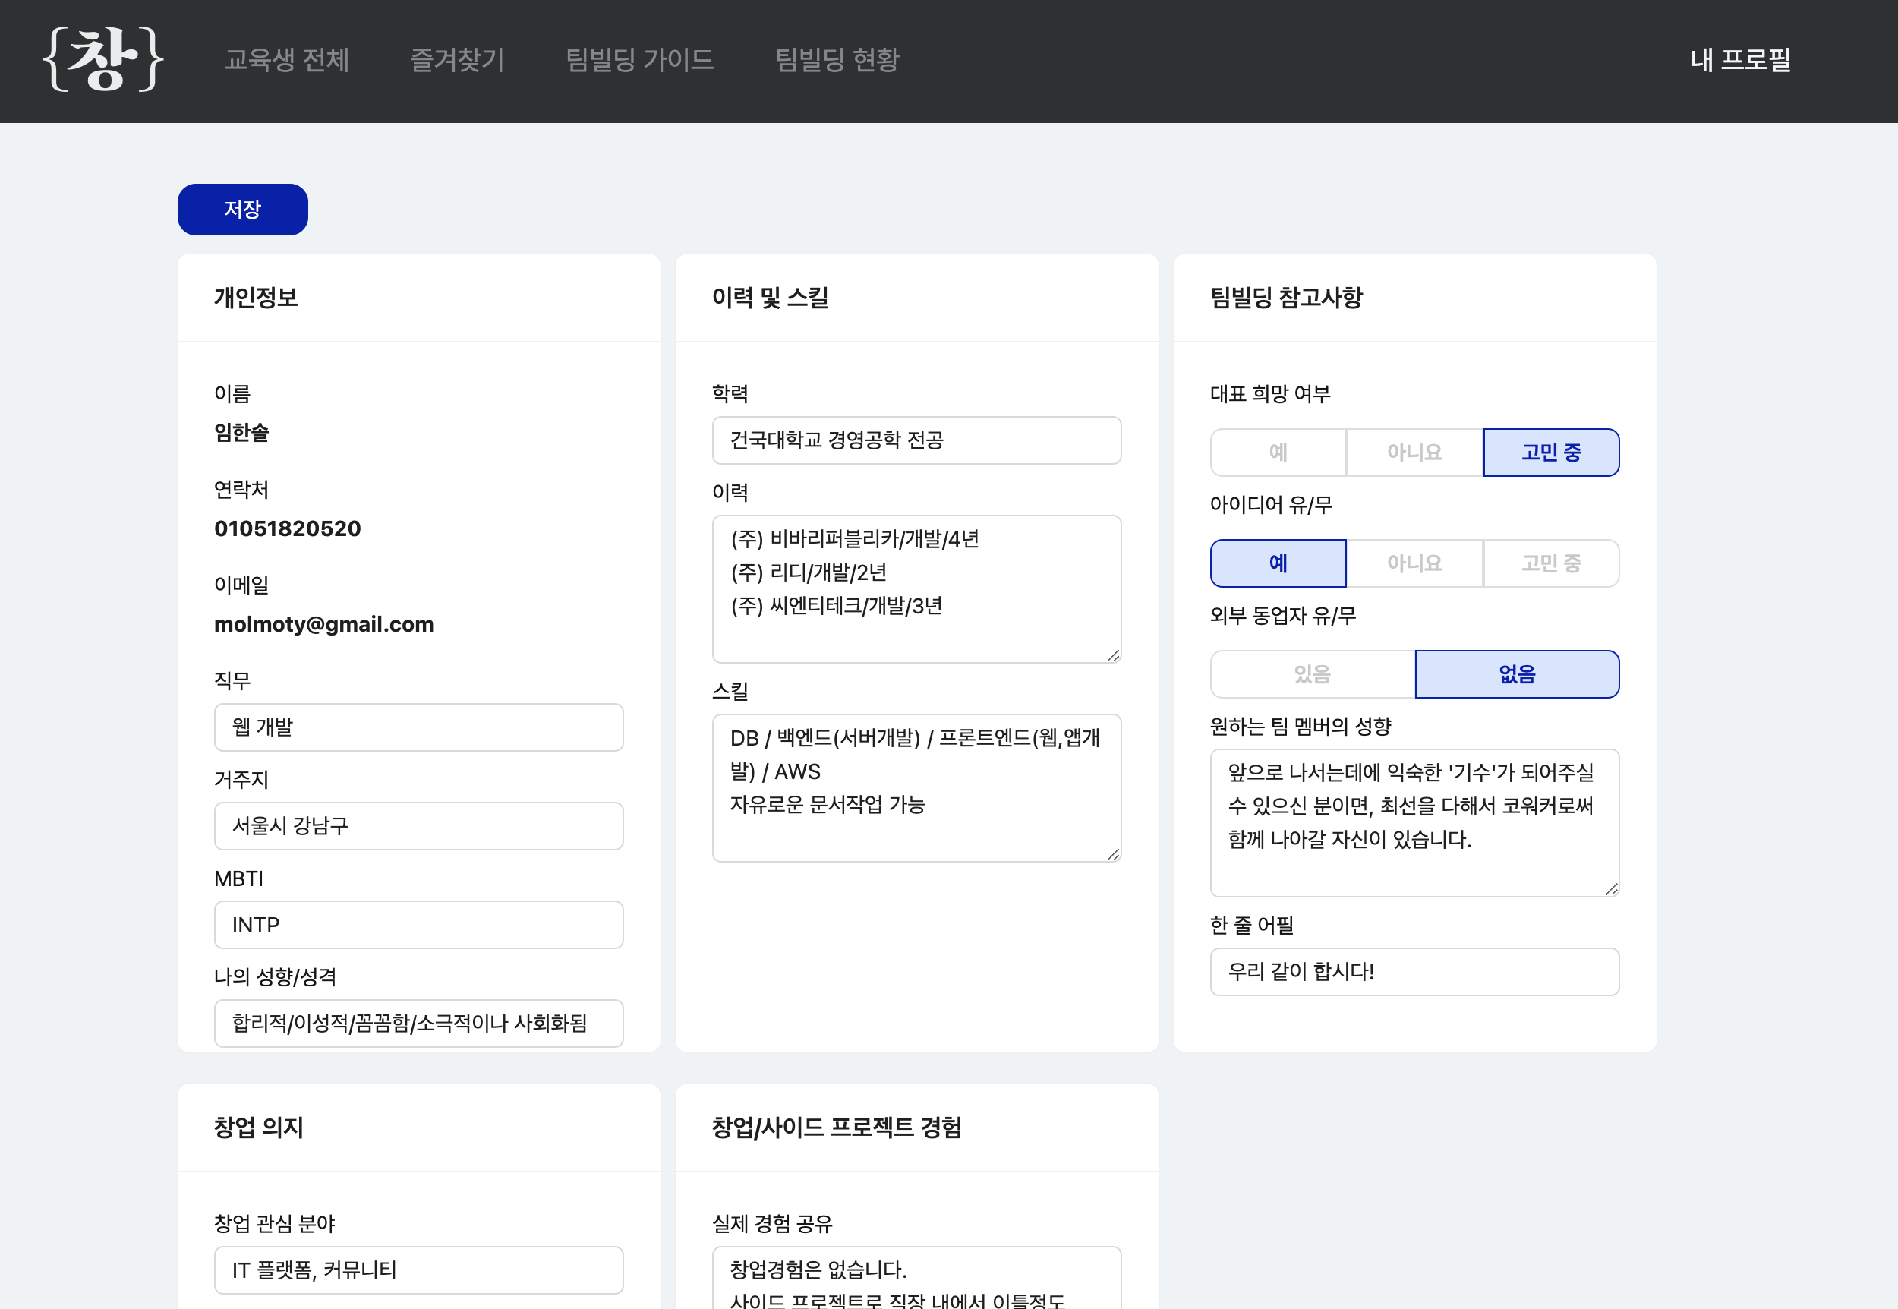This screenshot has height=1309, width=1898.
Task: Go to 즐겨찾기 page
Action: 457,59
